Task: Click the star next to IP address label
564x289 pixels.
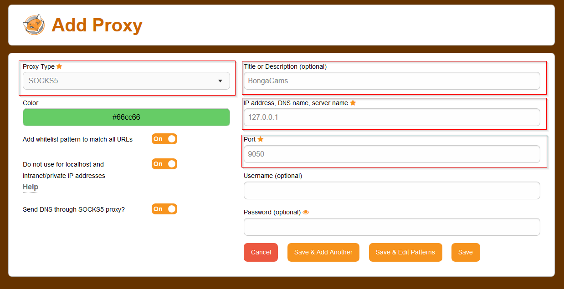Action: click(353, 103)
